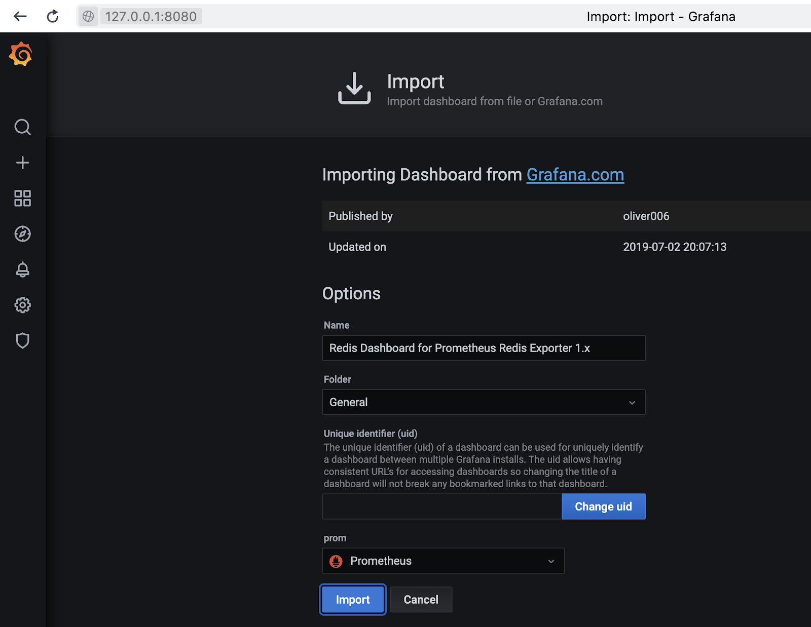The width and height of the screenshot is (811, 627).
Task: Click the Published by label
Action: [x=360, y=216]
